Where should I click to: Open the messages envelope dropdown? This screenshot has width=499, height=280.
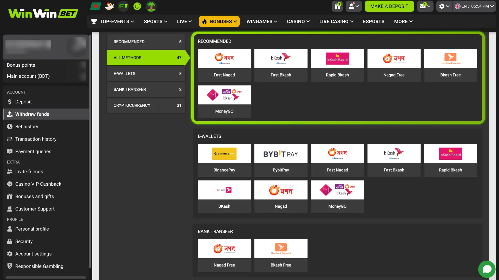pyautogui.click(x=425, y=6)
